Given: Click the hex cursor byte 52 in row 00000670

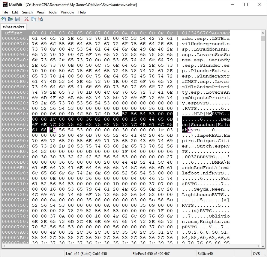Looking at the screenshot, I should (53, 130).
